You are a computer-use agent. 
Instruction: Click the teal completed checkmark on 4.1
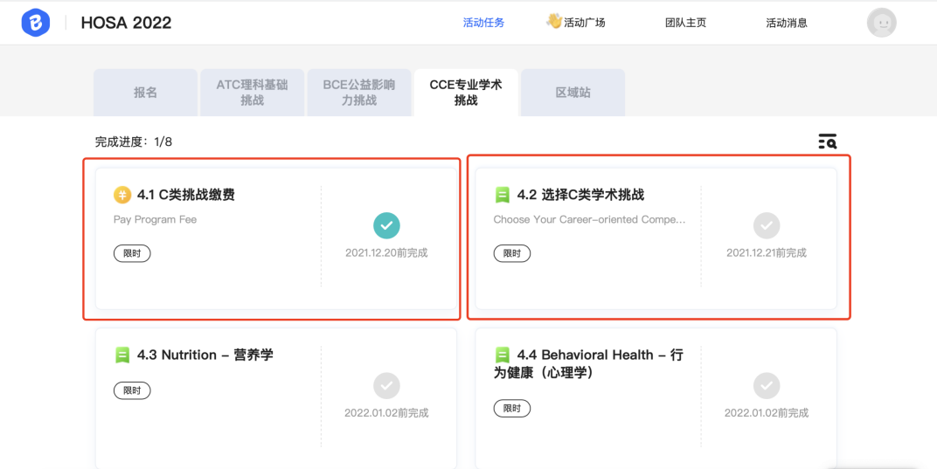(386, 226)
